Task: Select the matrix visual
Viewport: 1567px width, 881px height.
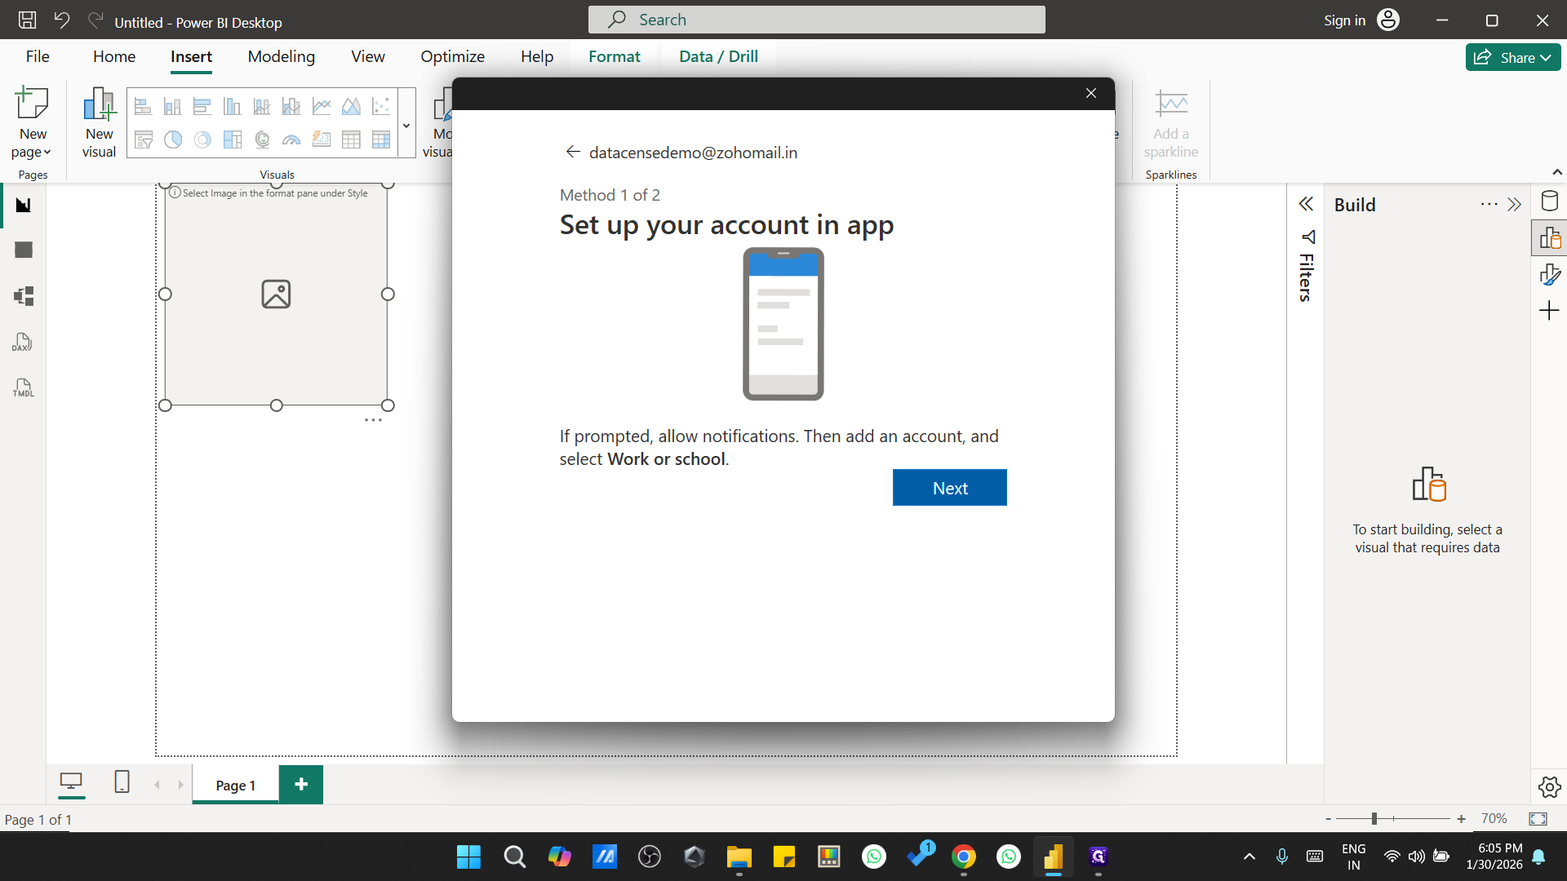Action: click(380, 139)
